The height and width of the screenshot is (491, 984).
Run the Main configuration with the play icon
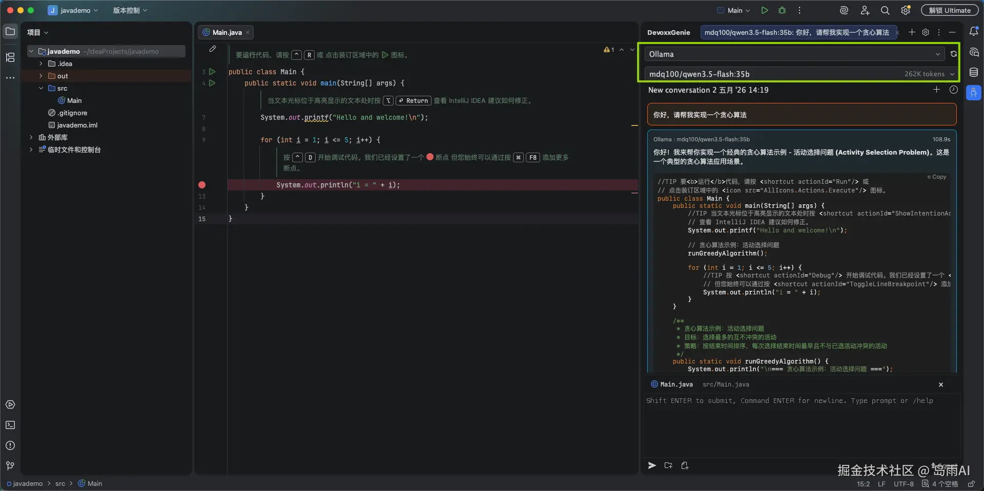(x=764, y=10)
